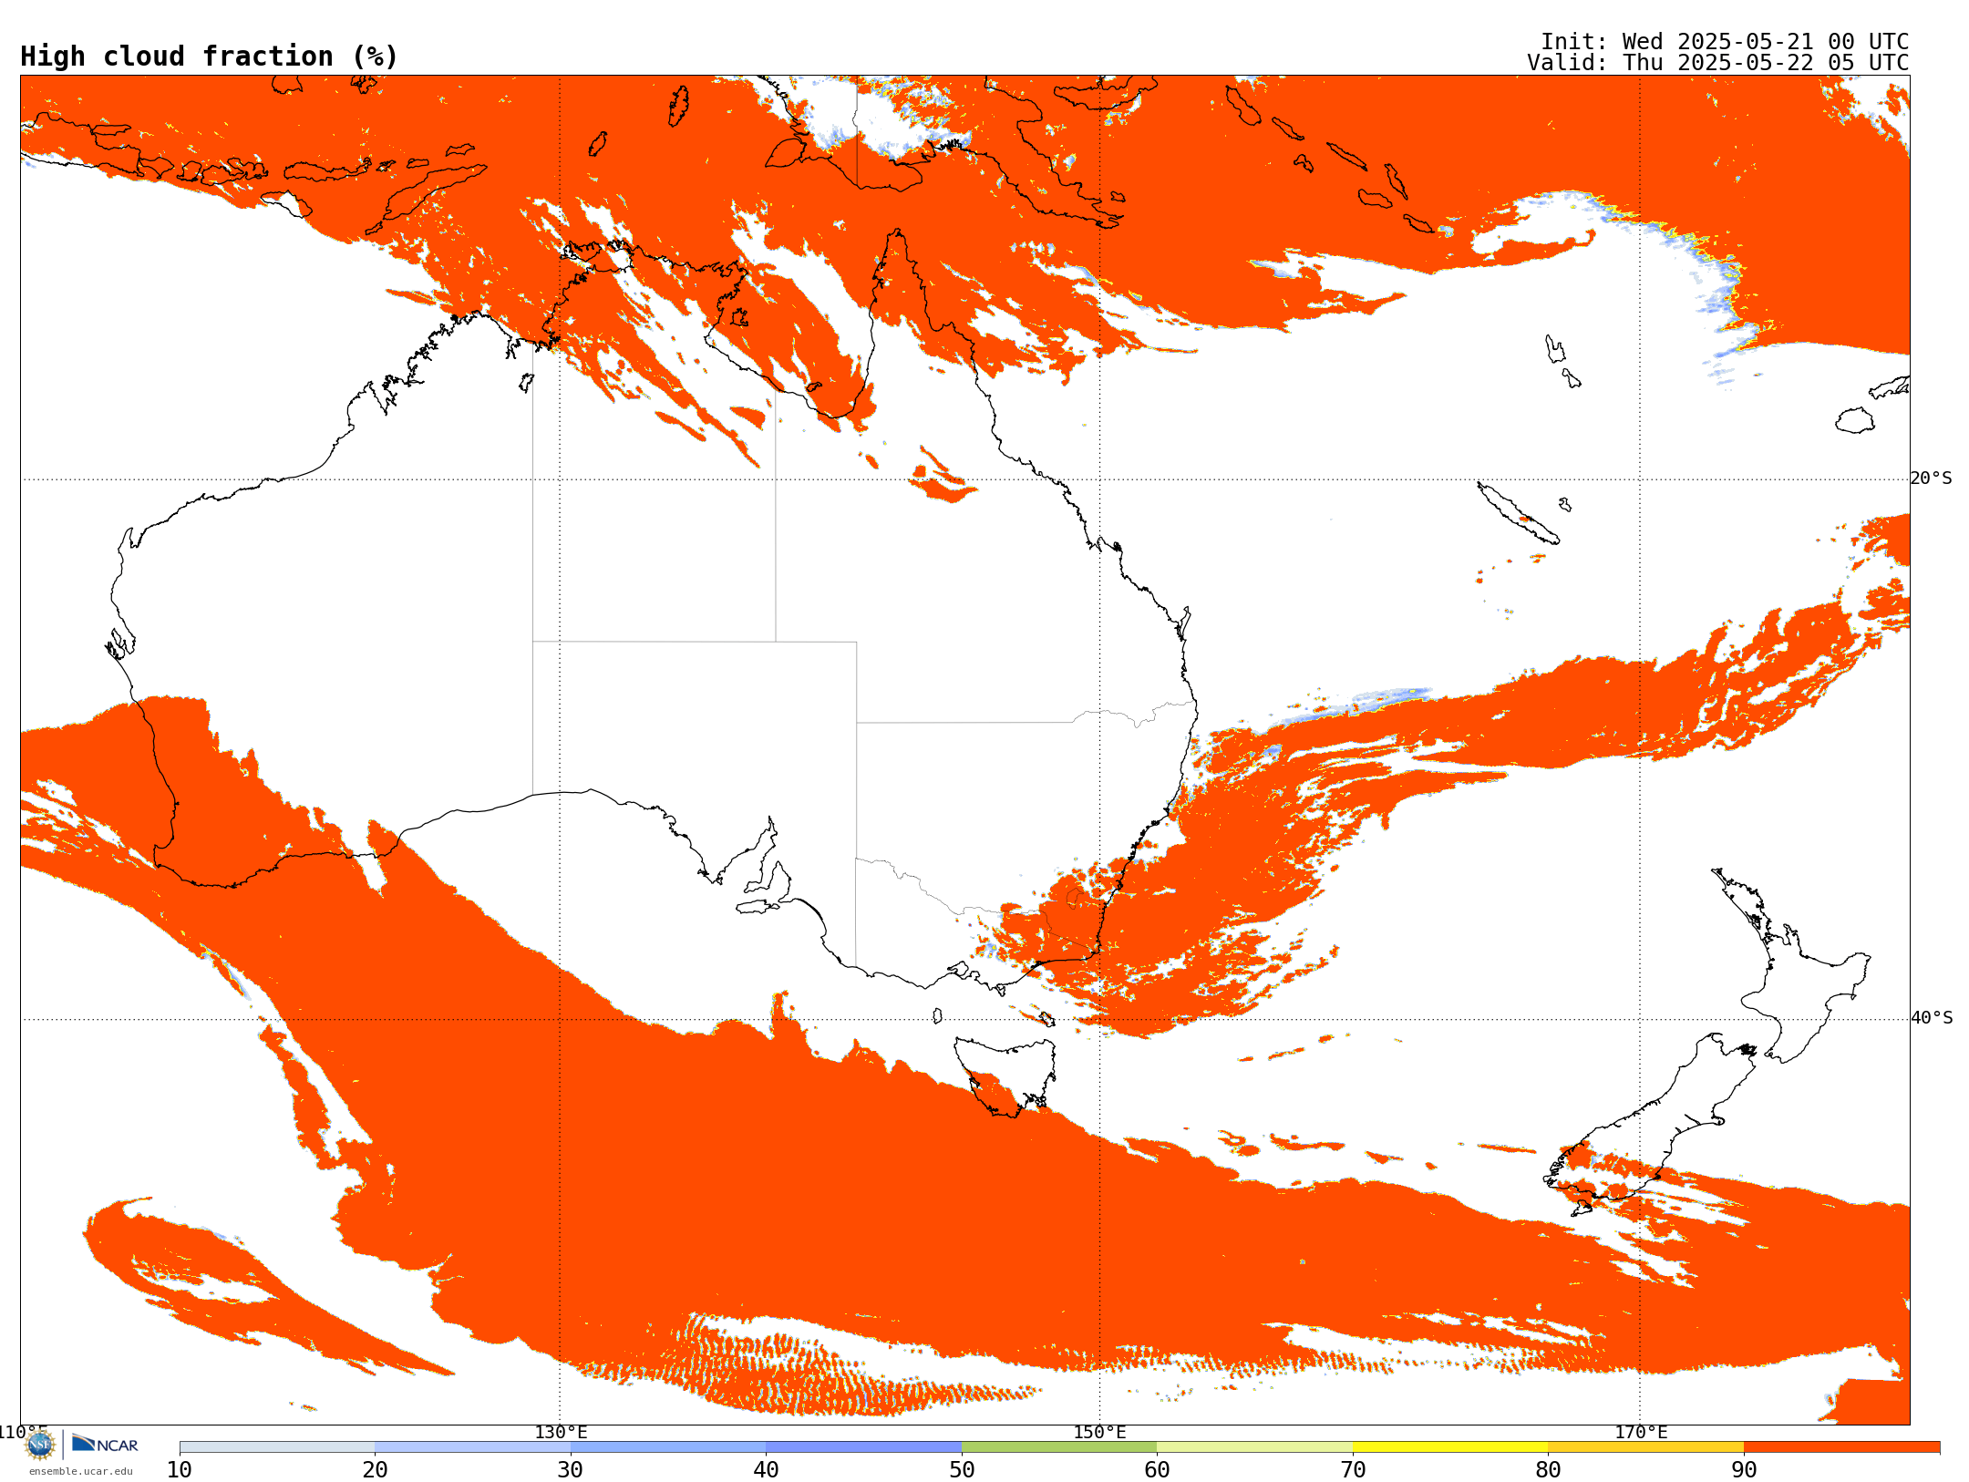The width and height of the screenshot is (1969, 1482).
Task: Click the colorbar label 10
Action: pyautogui.click(x=180, y=1470)
